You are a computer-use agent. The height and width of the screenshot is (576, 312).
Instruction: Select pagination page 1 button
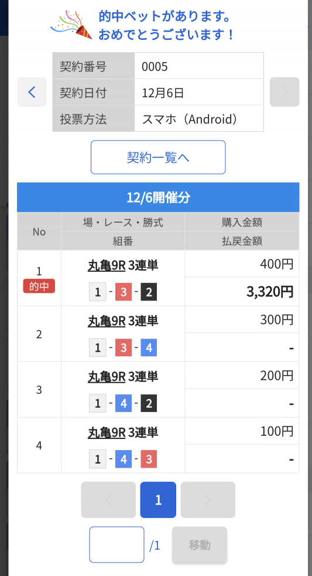pos(158,500)
